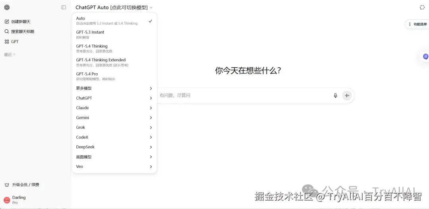429x209 pixels.
Task: Open the GPT grid icon
Action: point(7,42)
